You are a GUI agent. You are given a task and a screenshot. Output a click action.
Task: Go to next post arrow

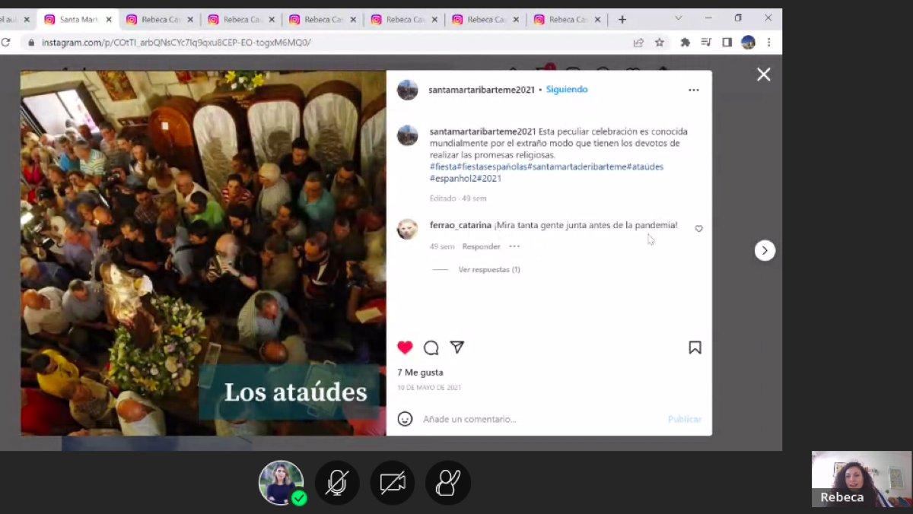coord(765,251)
